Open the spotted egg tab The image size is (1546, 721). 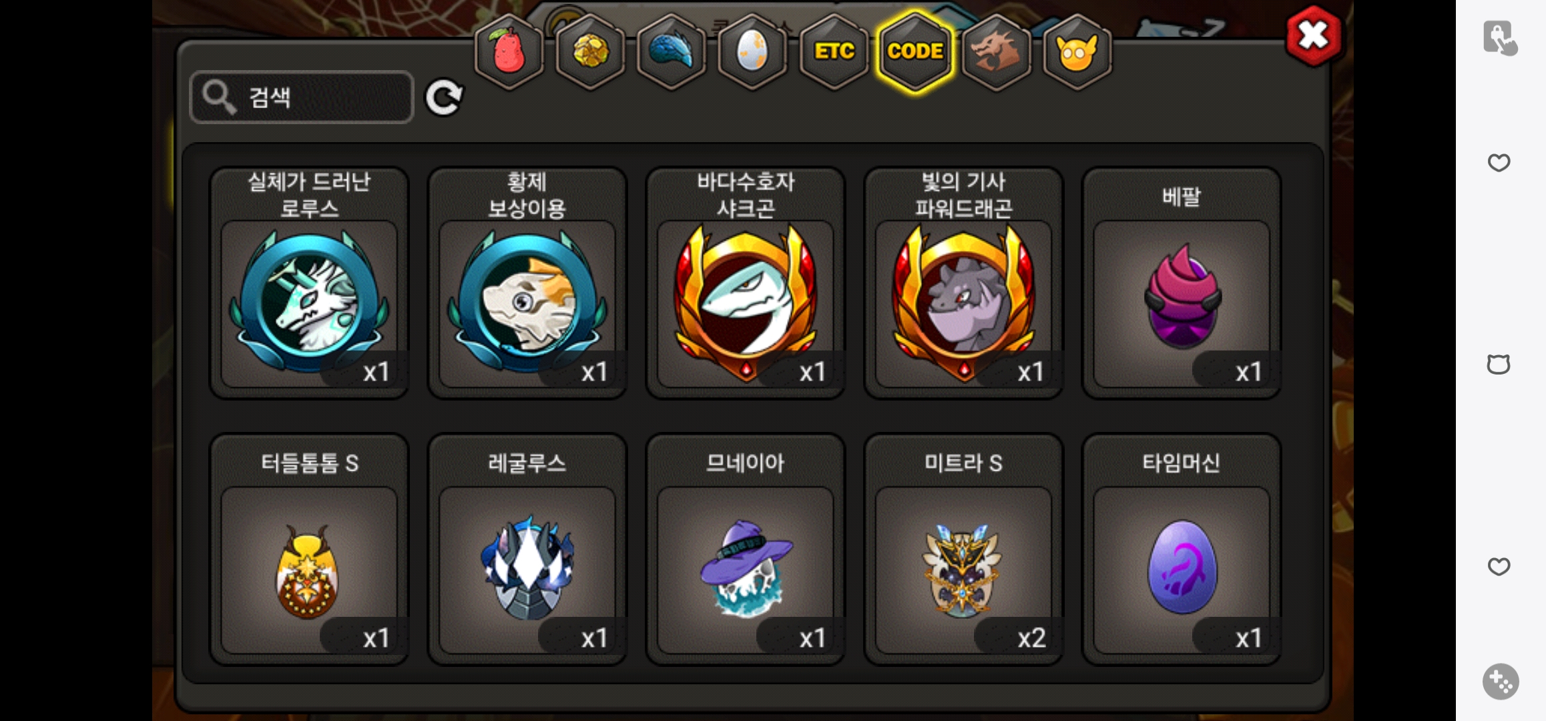pos(752,51)
